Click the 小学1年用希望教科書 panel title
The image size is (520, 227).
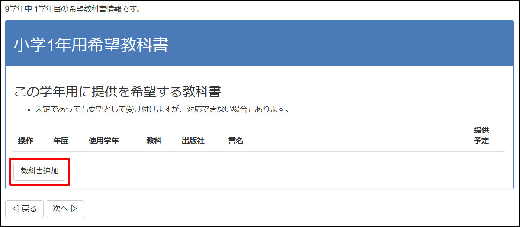(91, 45)
